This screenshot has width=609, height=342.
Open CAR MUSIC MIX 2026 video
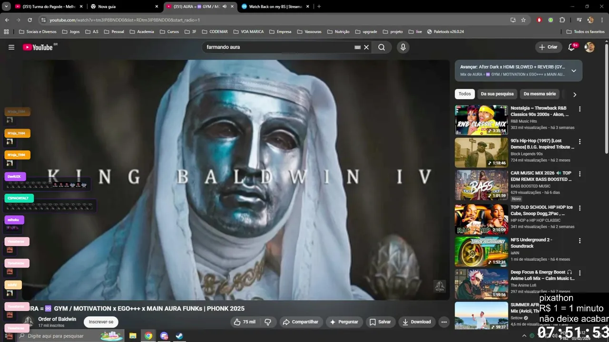pyautogui.click(x=481, y=185)
